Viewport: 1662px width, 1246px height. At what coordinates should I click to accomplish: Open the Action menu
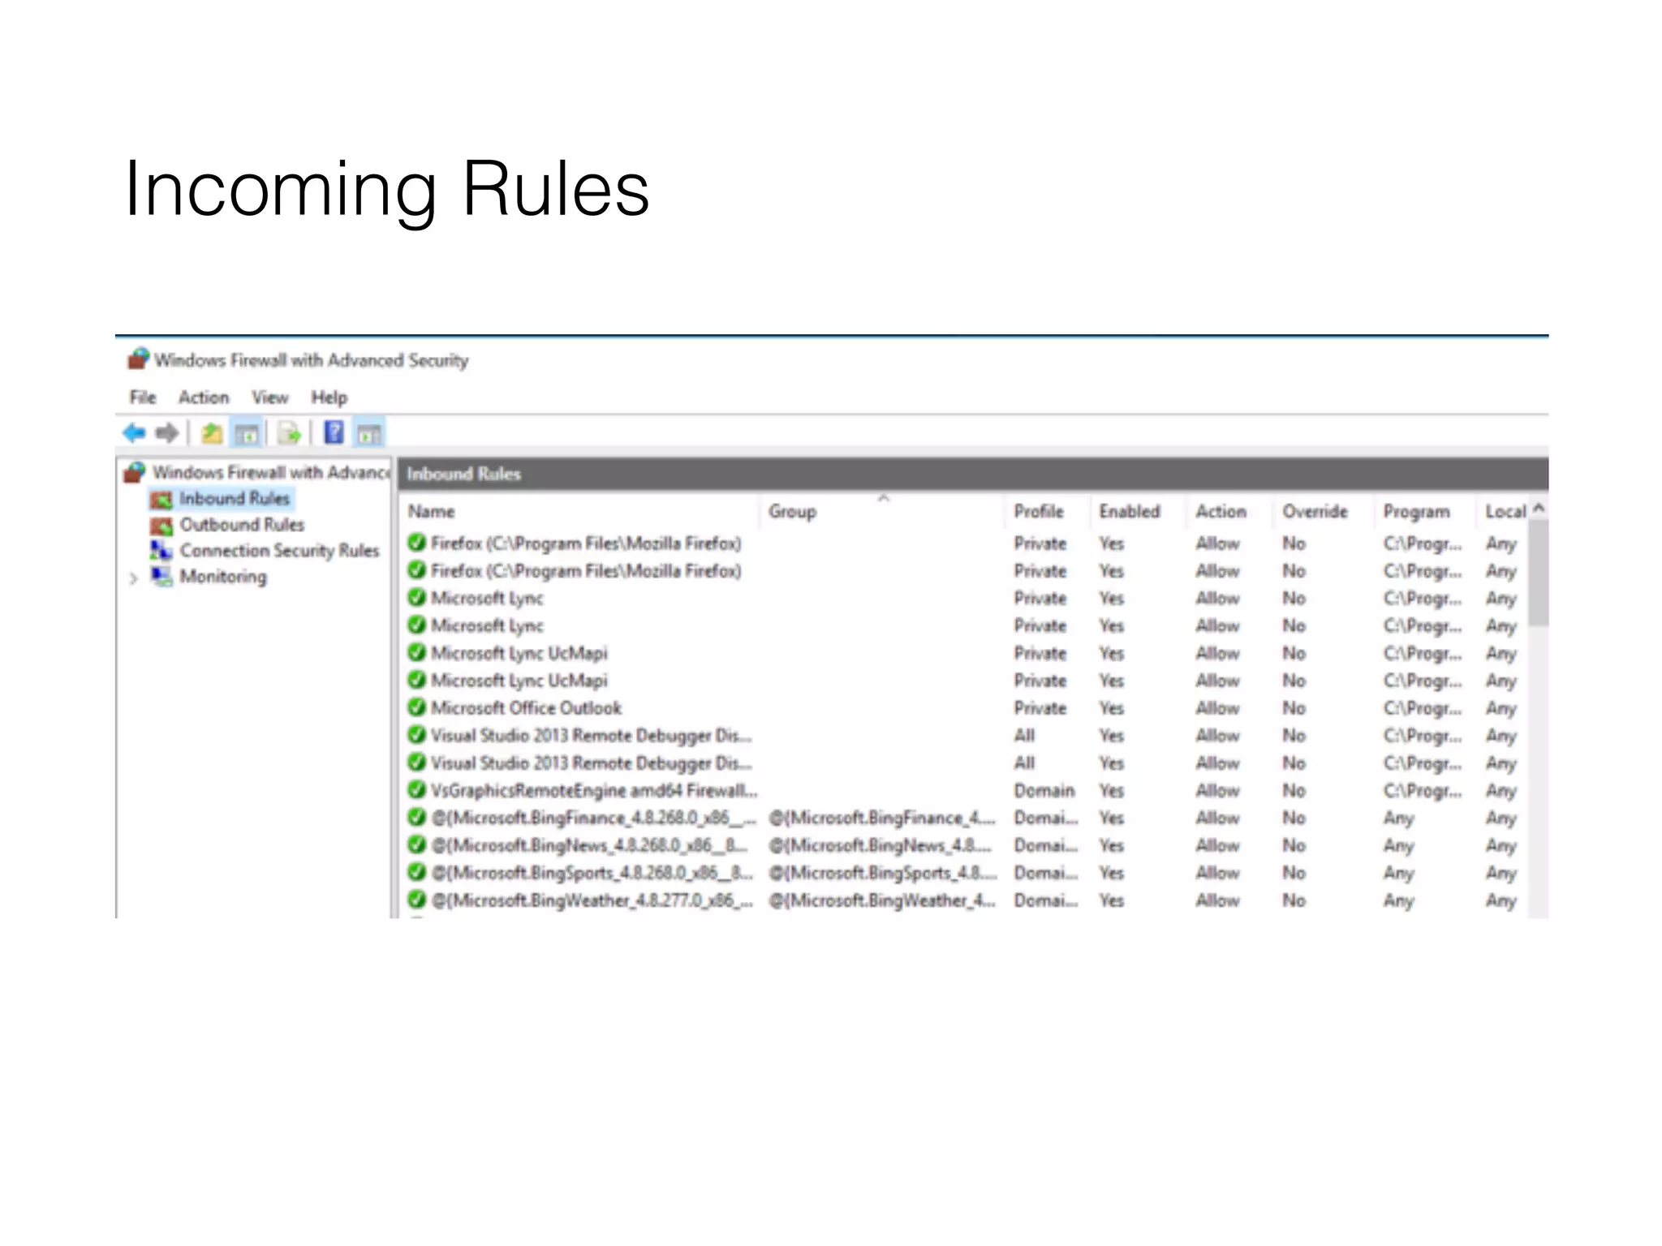click(x=204, y=397)
